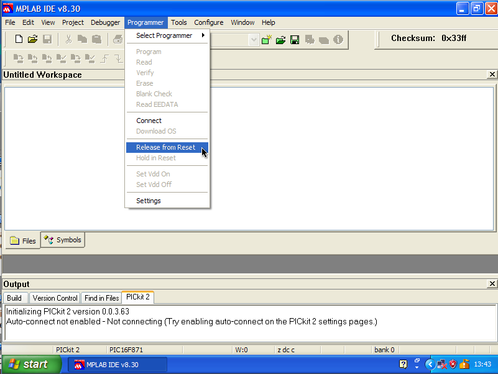Click the grayed Read menu entry
This screenshot has width=498, height=374.
click(167, 62)
